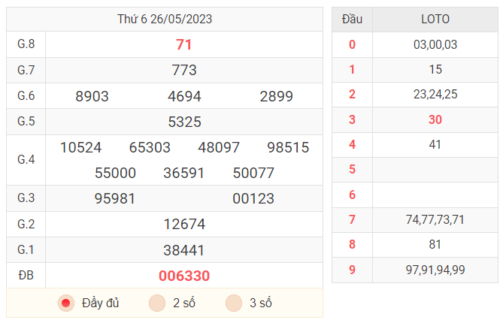
Task: Click the G.7 prize number 773
Action: pyautogui.click(x=184, y=70)
